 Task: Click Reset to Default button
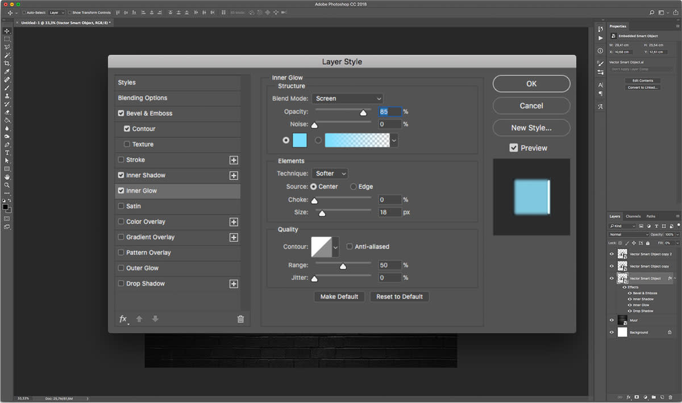coord(400,297)
